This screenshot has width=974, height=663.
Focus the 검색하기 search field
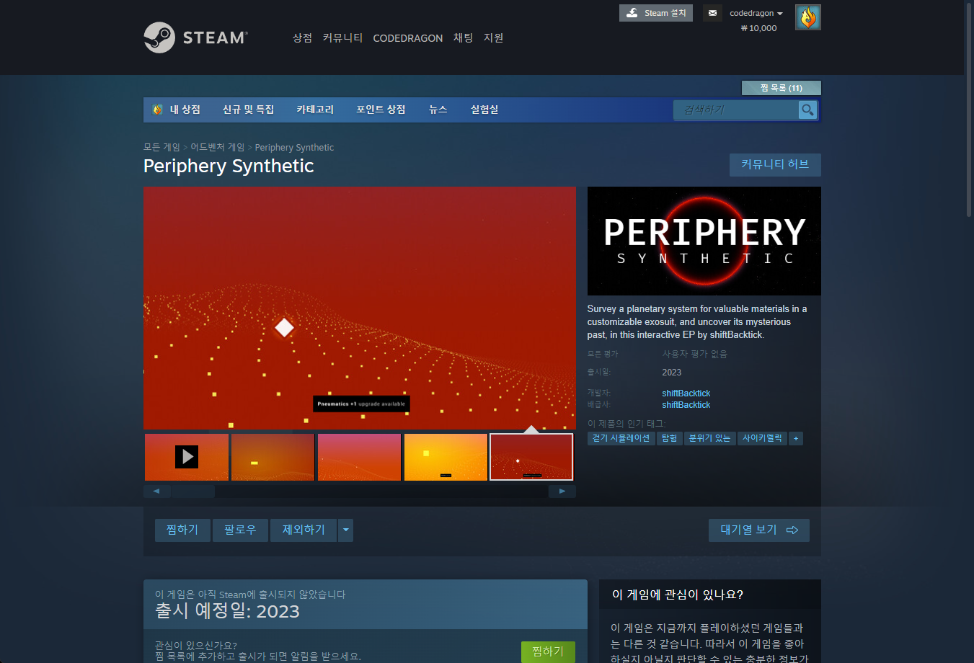(736, 110)
